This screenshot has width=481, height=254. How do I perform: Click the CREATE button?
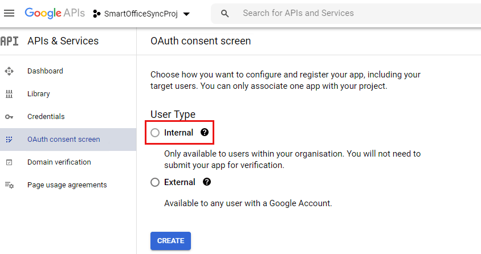170,241
